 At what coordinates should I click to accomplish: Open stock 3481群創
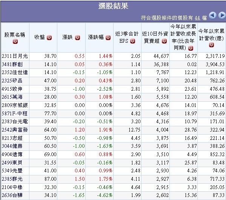click(x=12, y=64)
